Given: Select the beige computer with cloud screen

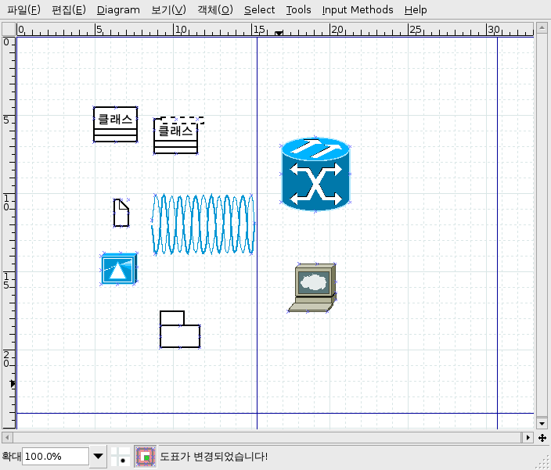Looking at the screenshot, I should pos(312,288).
